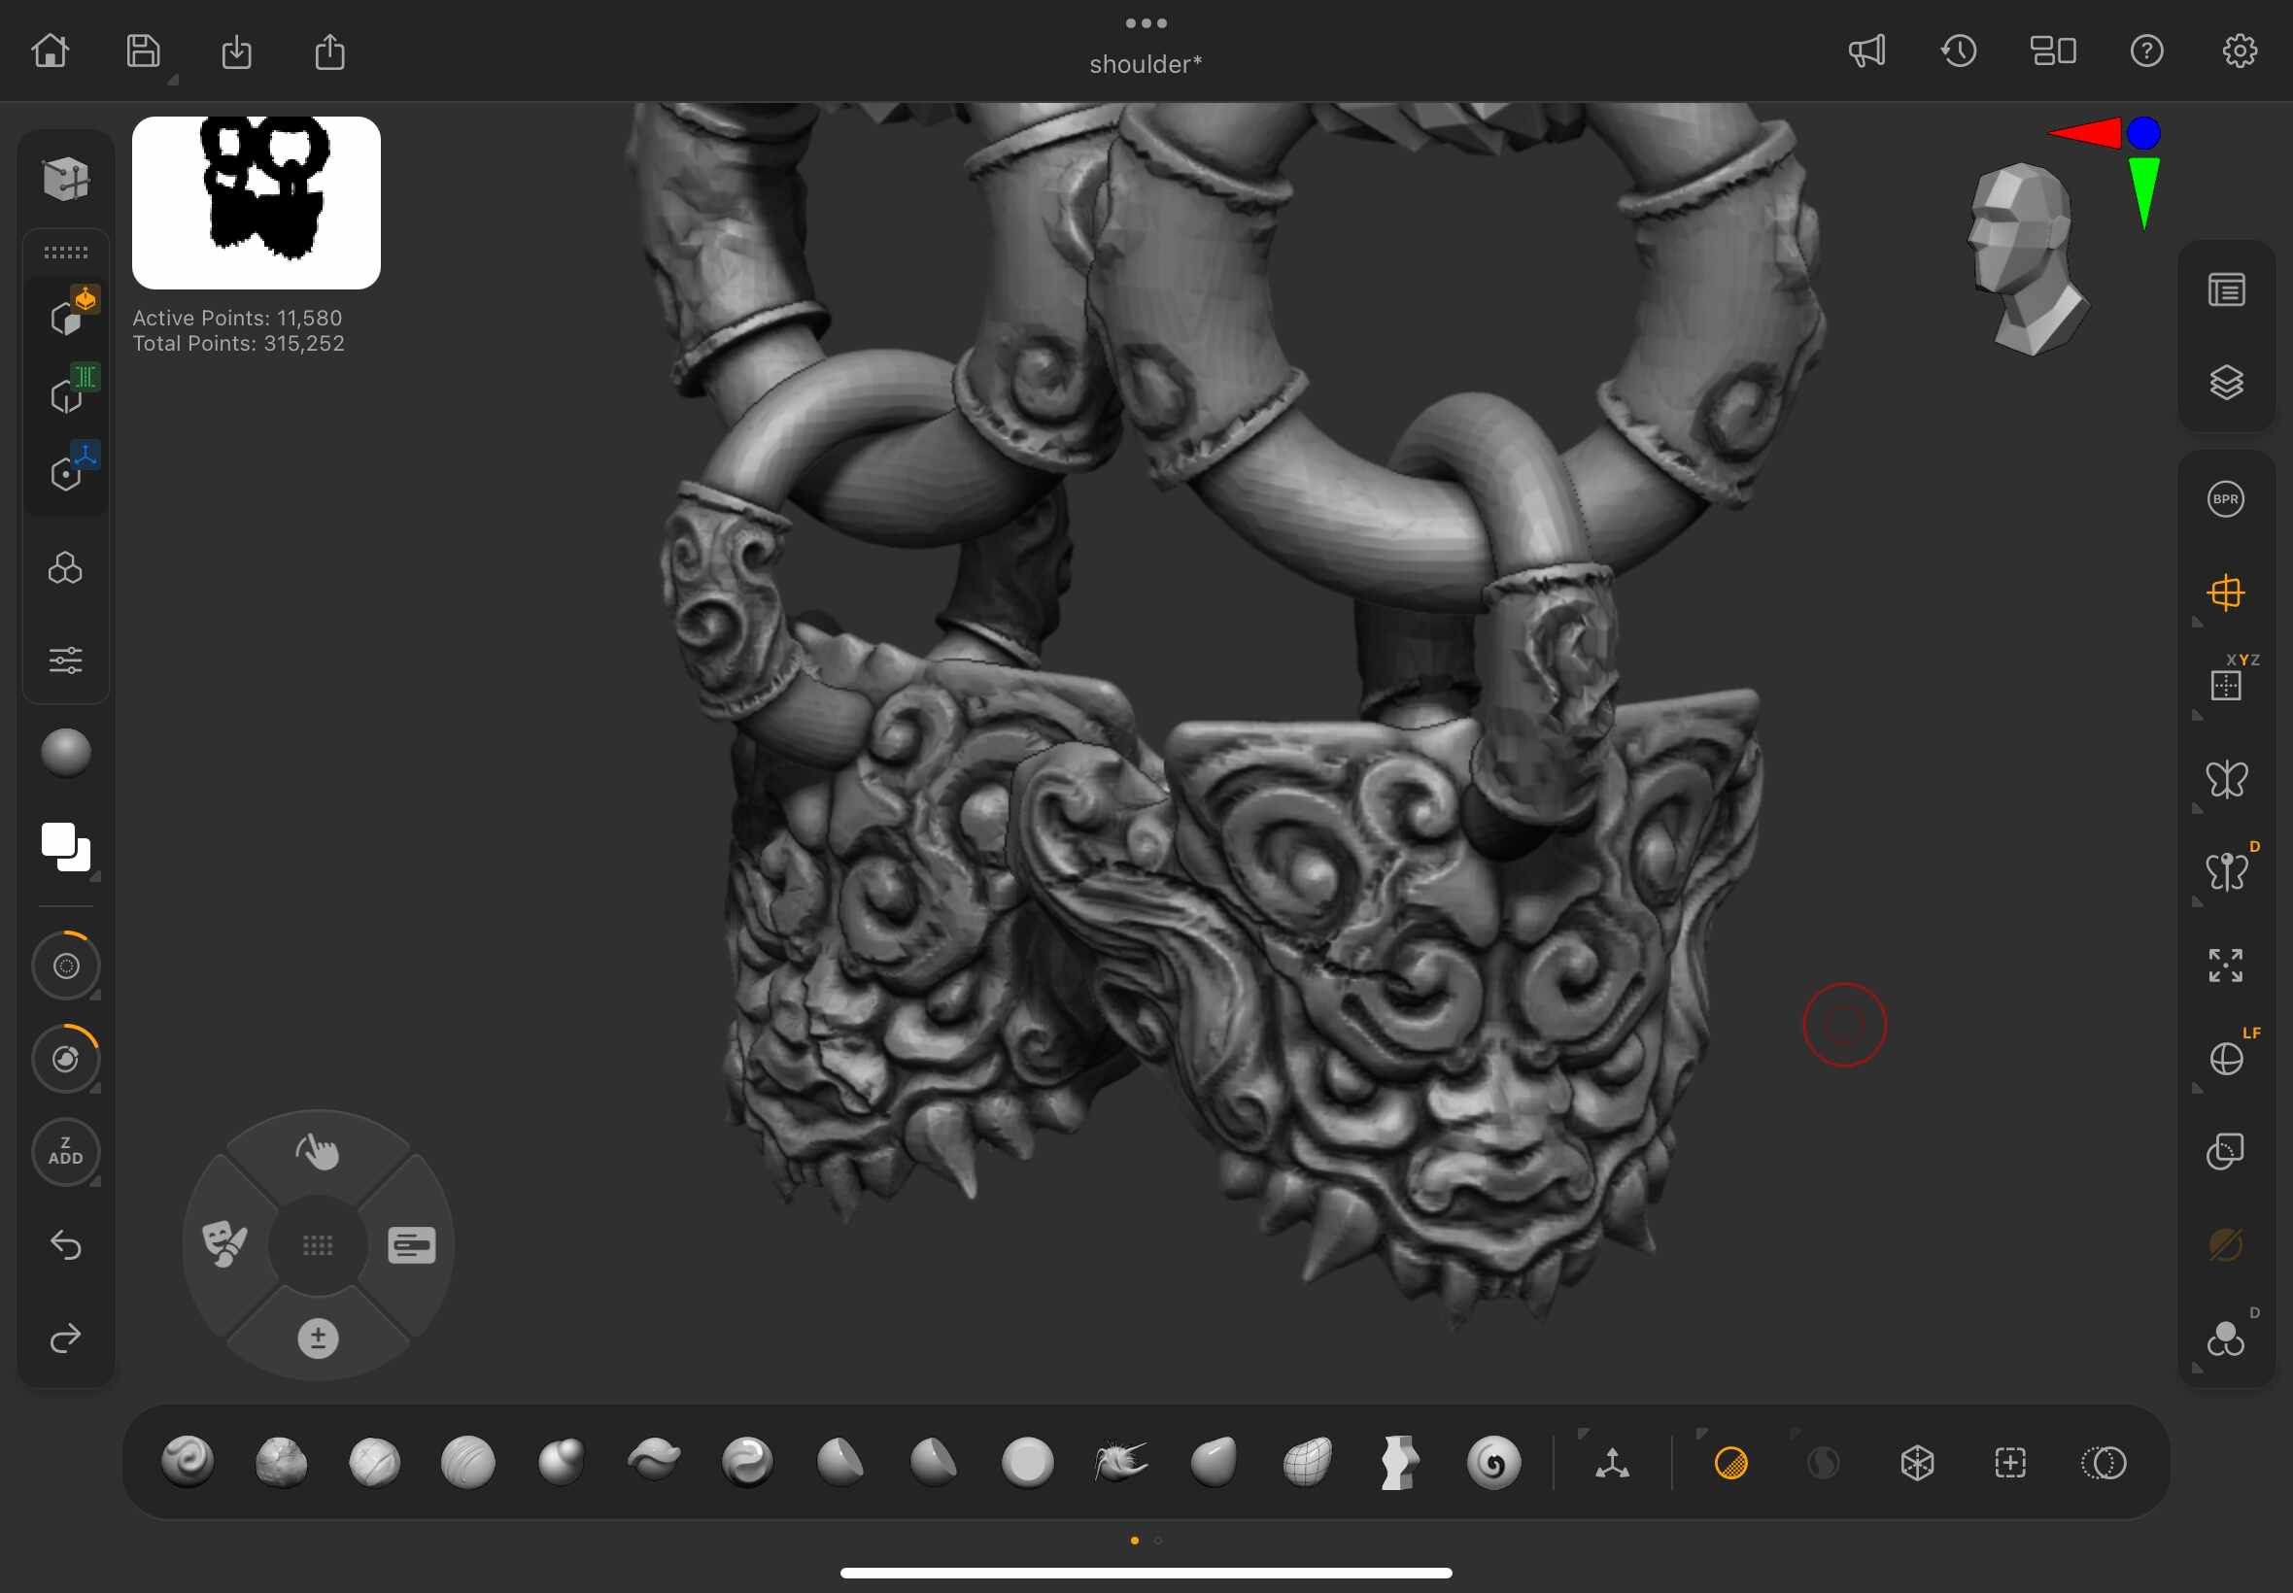Open the Home screen icon
Viewport: 2293px width, 1593px height.
[50, 51]
